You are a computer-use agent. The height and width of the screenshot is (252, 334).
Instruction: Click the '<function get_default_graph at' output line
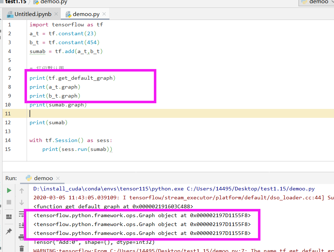[113, 206]
